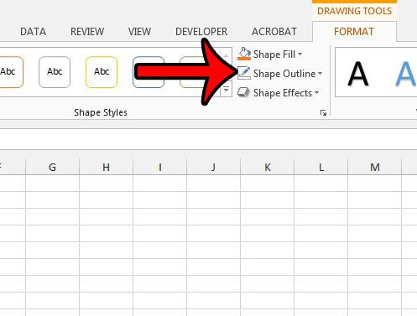Select the ACROBAT tab
Screen dimensions: 417x316
click(274, 32)
